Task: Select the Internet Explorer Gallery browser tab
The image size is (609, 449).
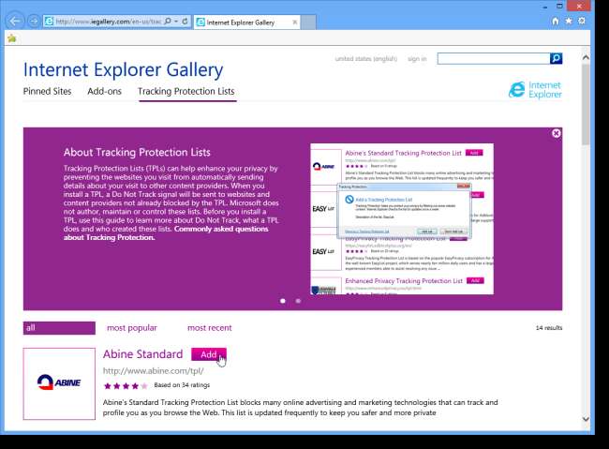Action: click(x=246, y=22)
